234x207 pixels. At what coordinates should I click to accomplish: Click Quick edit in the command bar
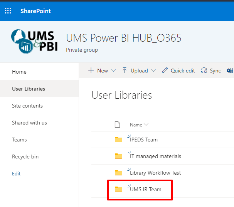click(x=183, y=71)
